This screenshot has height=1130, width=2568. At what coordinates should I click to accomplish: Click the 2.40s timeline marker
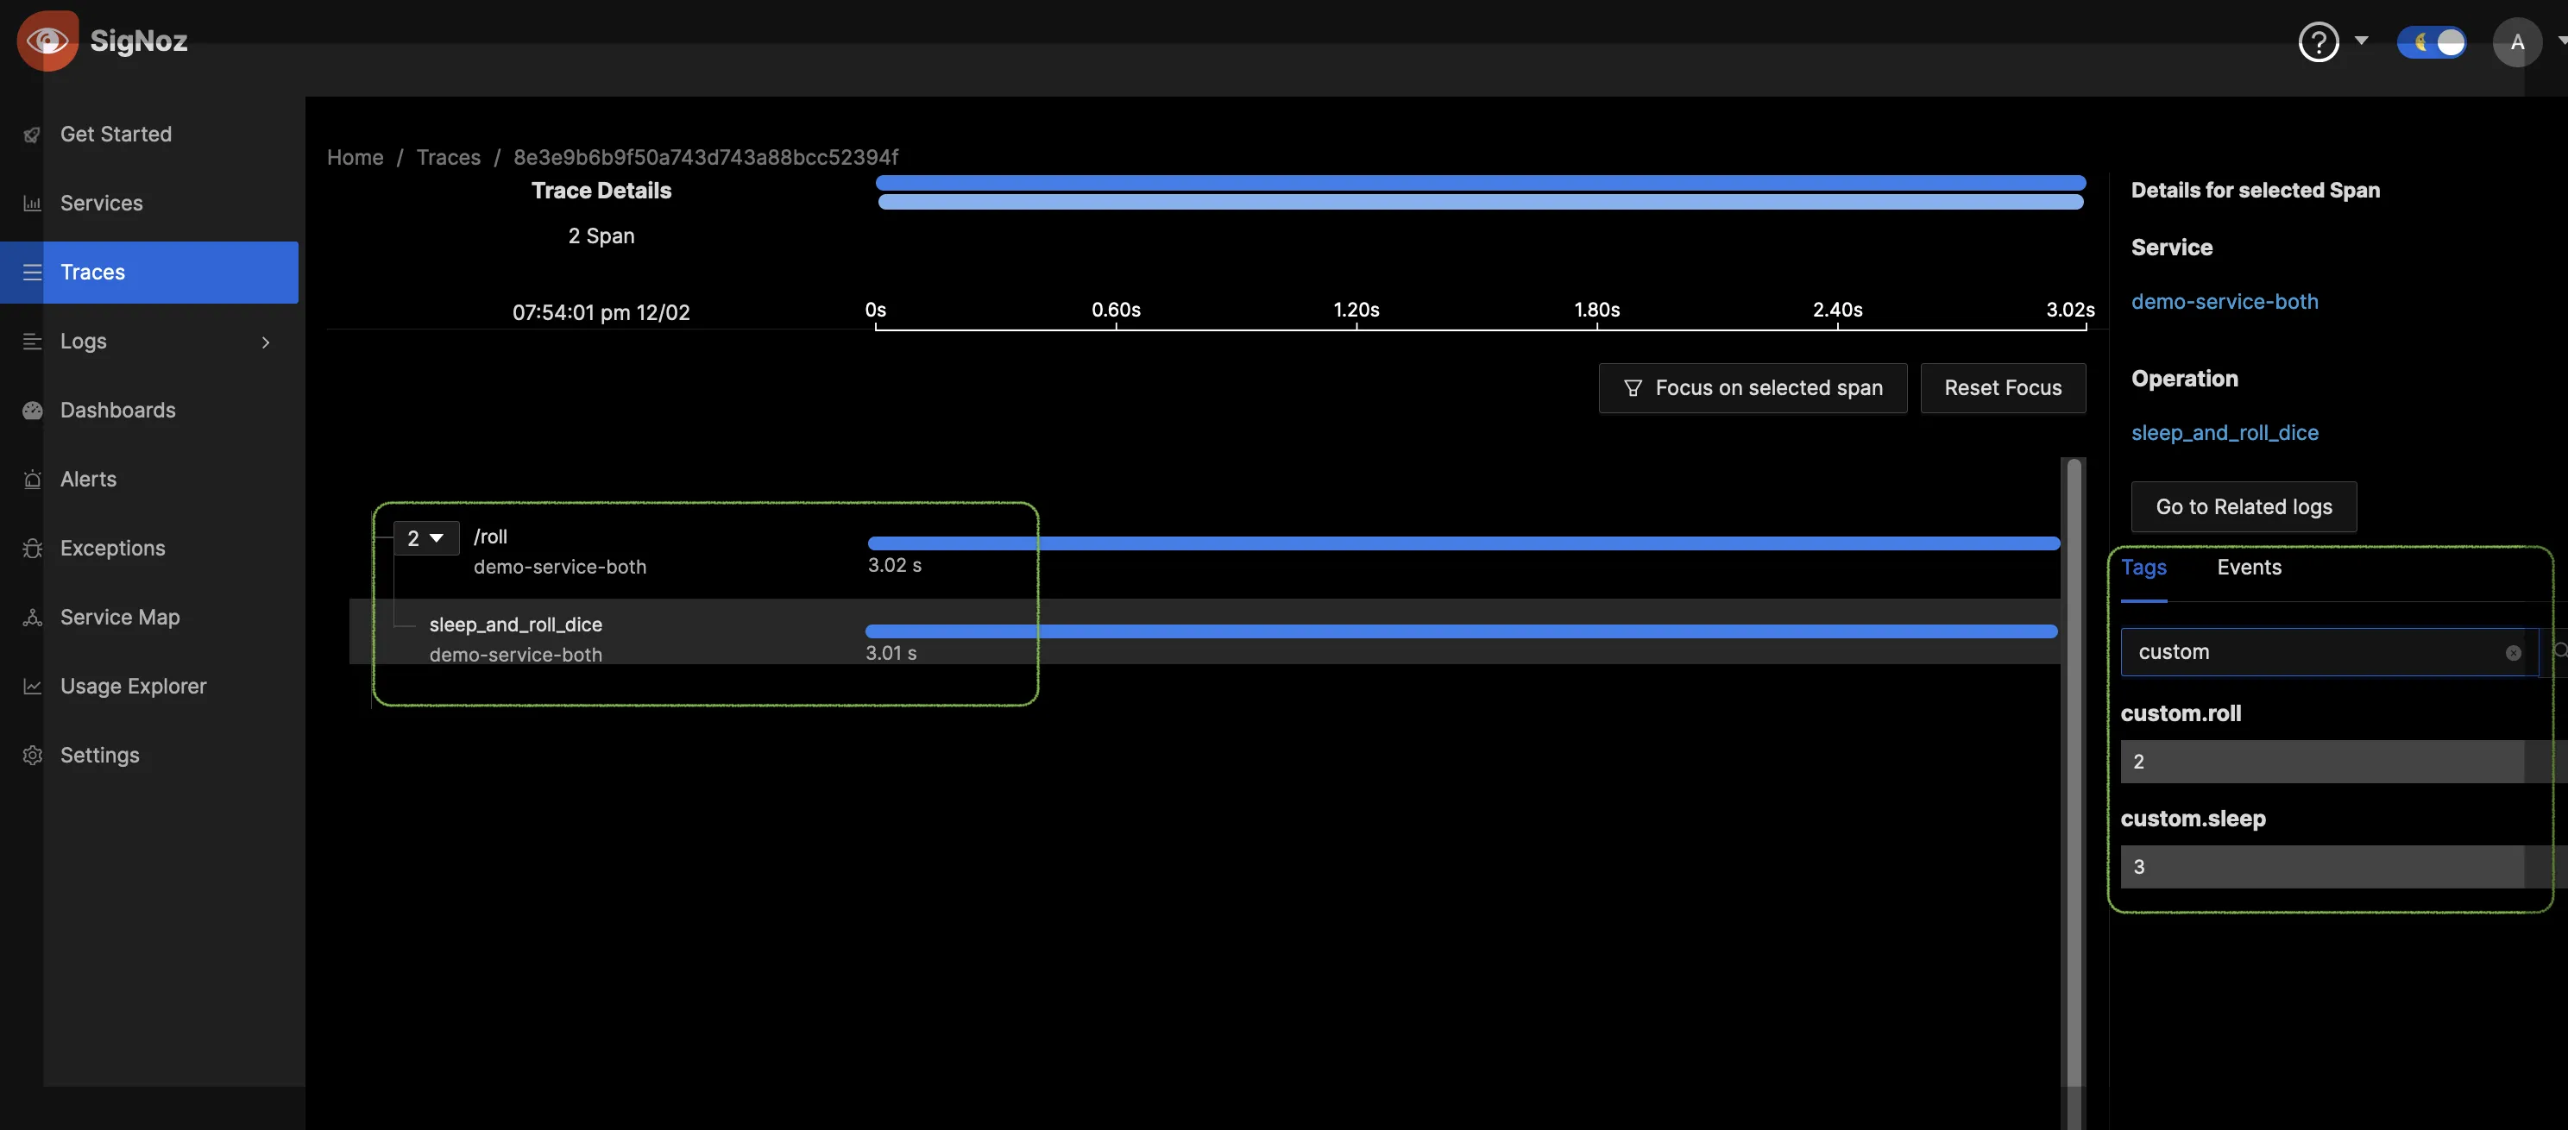1836,310
